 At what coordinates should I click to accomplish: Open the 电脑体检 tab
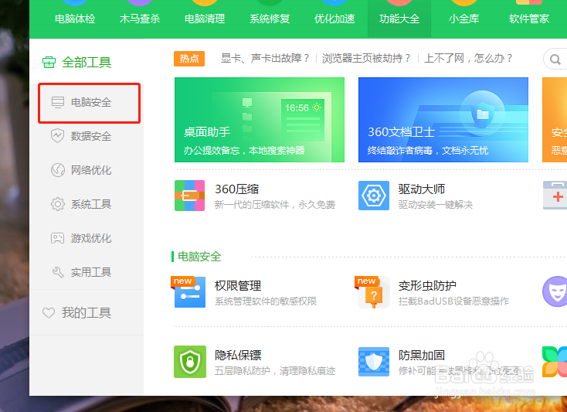coord(75,19)
